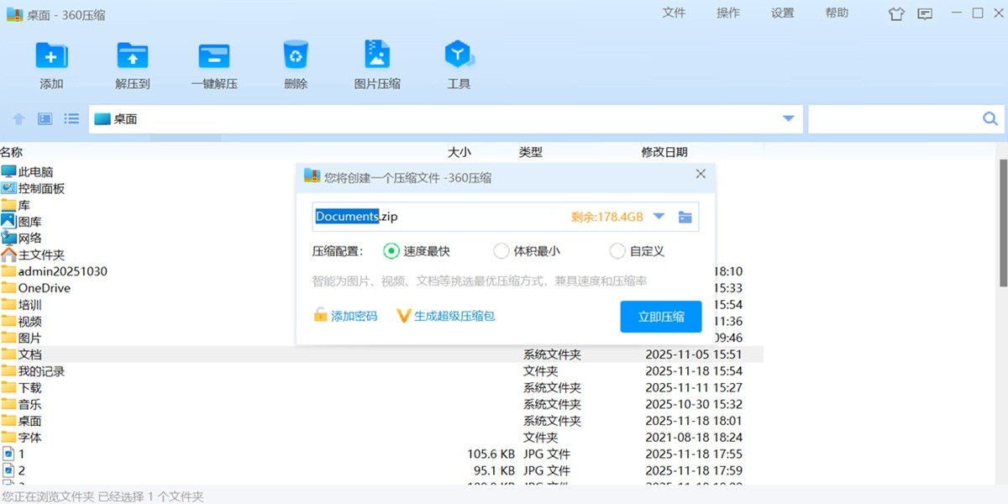Open the 设置 (Settings) menu
Image resolution: width=1008 pixels, height=504 pixels.
[781, 13]
